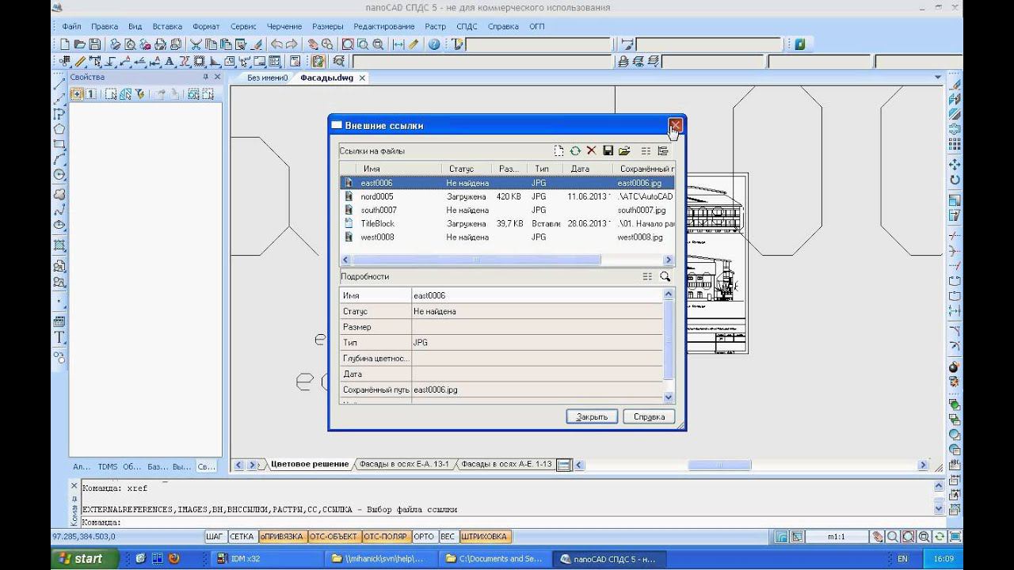Click the refresh references icon in dialog

coord(575,150)
